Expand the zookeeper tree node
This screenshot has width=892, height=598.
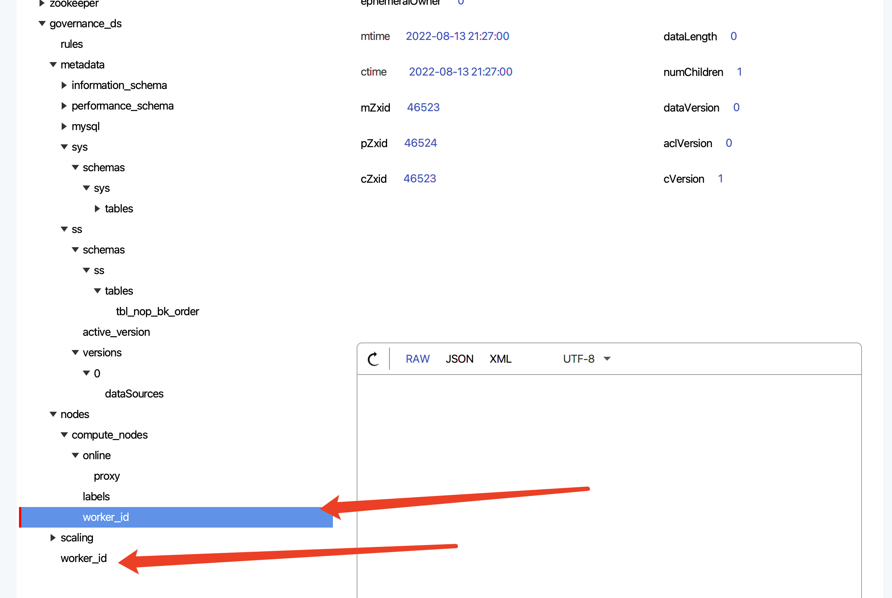point(42,4)
